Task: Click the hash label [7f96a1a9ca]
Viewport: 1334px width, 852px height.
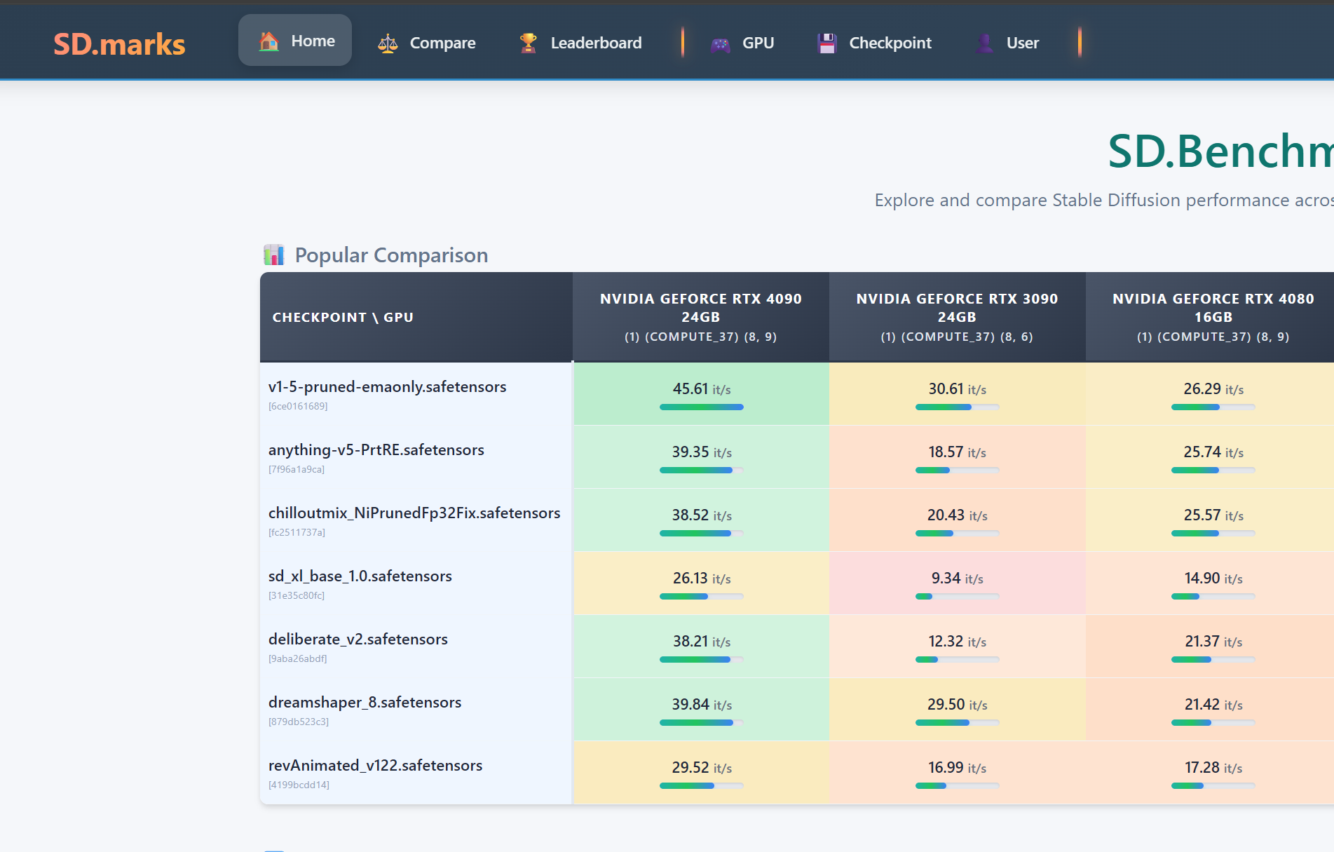Action: [297, 469]
